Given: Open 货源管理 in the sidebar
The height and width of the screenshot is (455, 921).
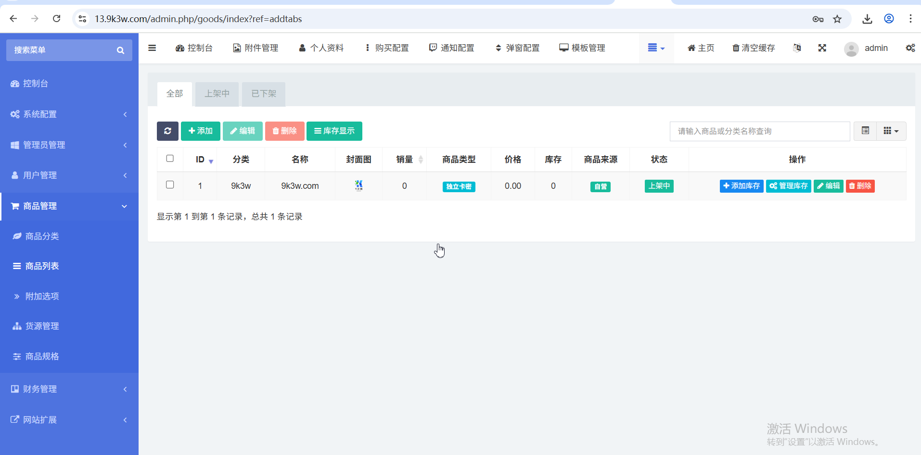Looking at the screenshot, I should [x=69, y=326].
